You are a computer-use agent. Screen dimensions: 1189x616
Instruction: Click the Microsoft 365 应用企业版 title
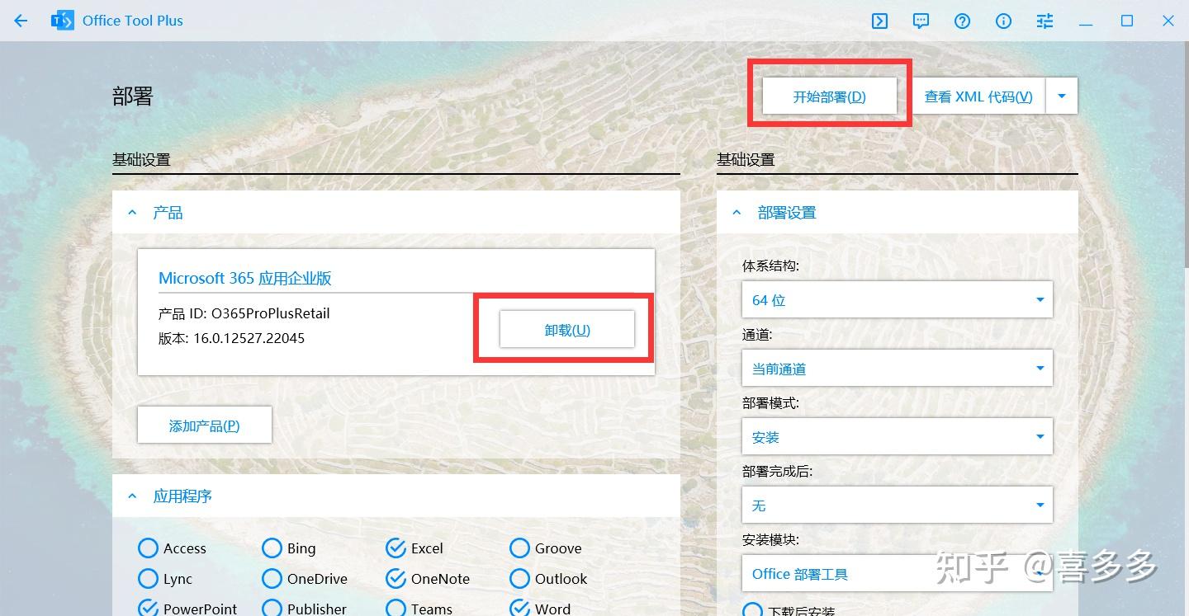coord(245,278)
